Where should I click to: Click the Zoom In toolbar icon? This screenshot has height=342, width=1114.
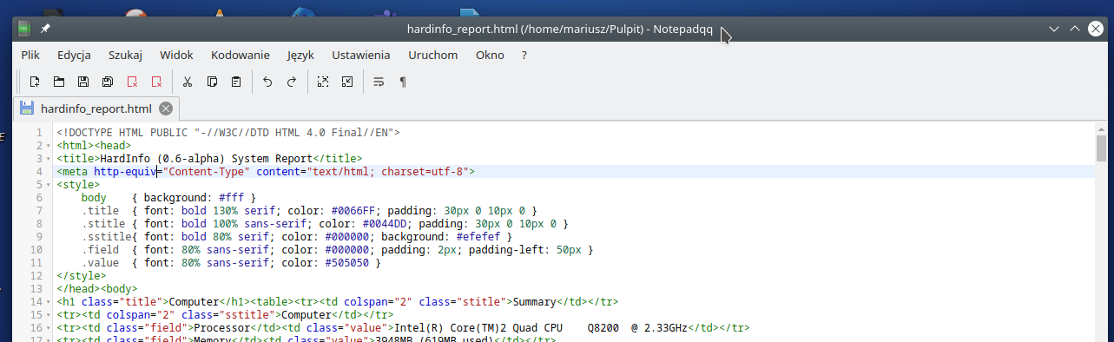click(322, 82)
